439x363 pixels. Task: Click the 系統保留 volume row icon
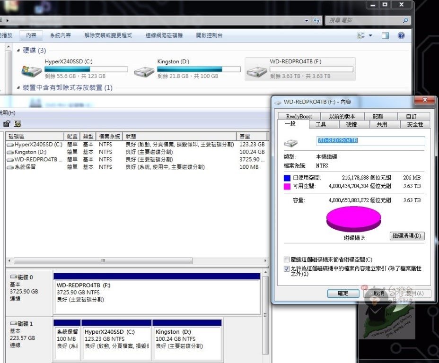point(10,167)
